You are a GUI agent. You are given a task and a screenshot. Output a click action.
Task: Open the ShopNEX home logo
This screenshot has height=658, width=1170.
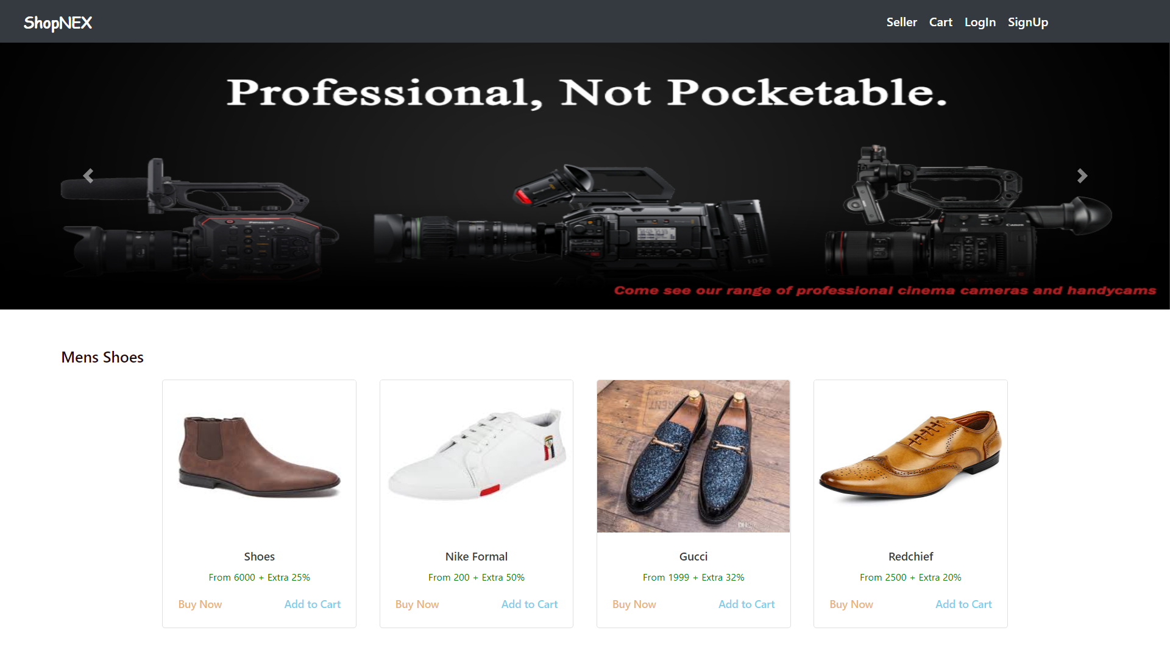58,23
